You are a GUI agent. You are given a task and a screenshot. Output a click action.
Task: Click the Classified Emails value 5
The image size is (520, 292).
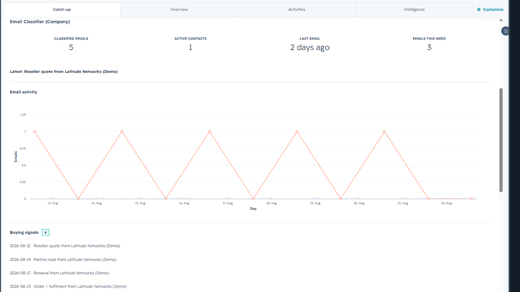[71, 47]
